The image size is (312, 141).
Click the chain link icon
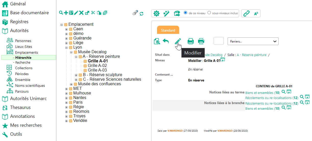(x=246, y=13)
